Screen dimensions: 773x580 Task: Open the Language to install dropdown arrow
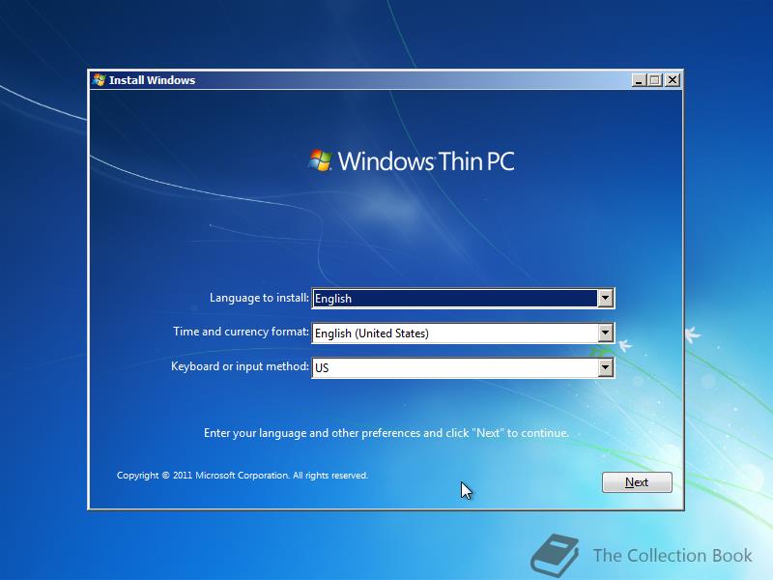[x=605, y=298]
